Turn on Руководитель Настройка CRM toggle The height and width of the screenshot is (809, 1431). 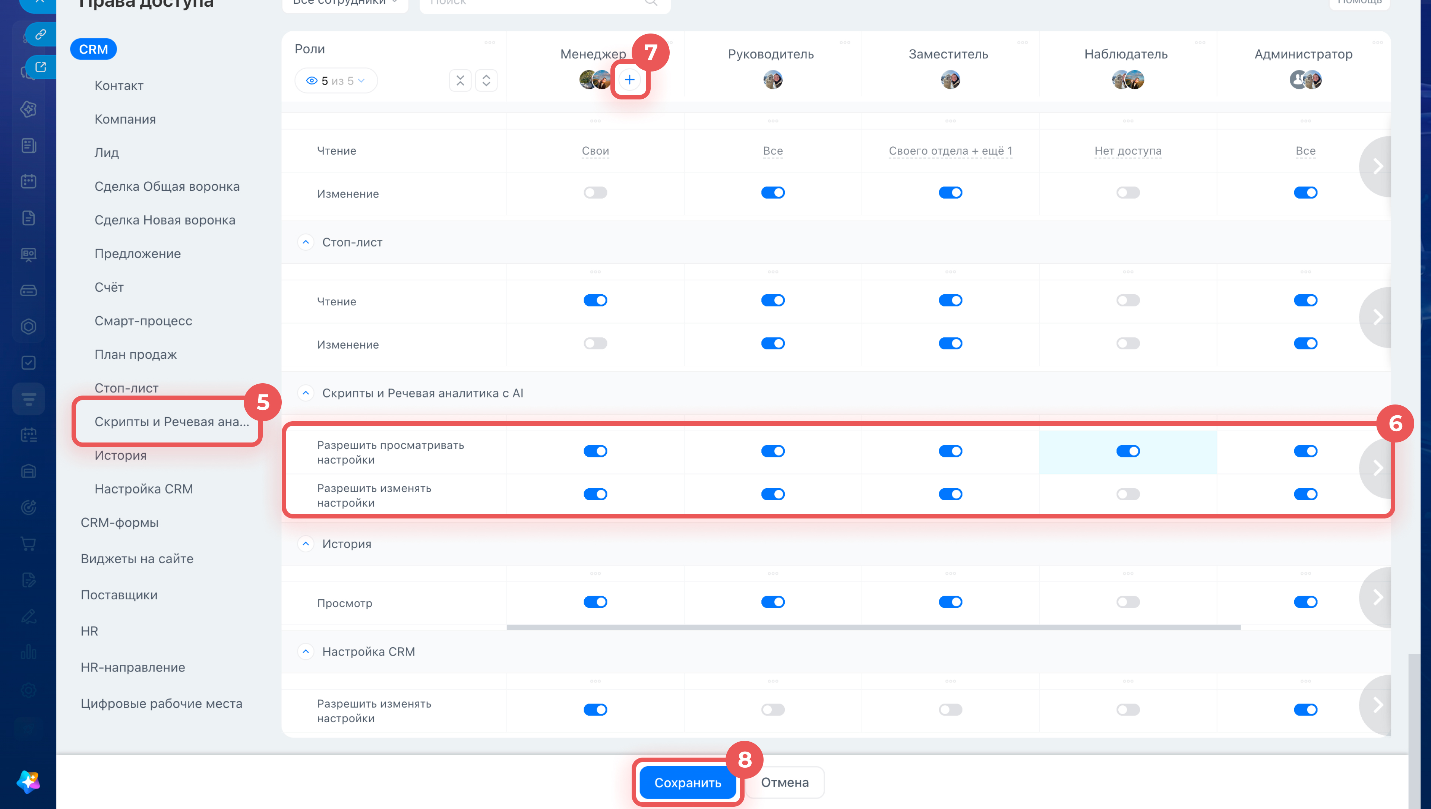tap(773, 710)
